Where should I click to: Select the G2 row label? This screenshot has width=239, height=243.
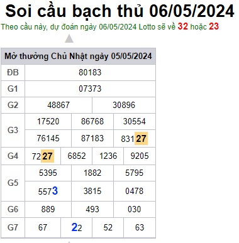pos(13,105)
